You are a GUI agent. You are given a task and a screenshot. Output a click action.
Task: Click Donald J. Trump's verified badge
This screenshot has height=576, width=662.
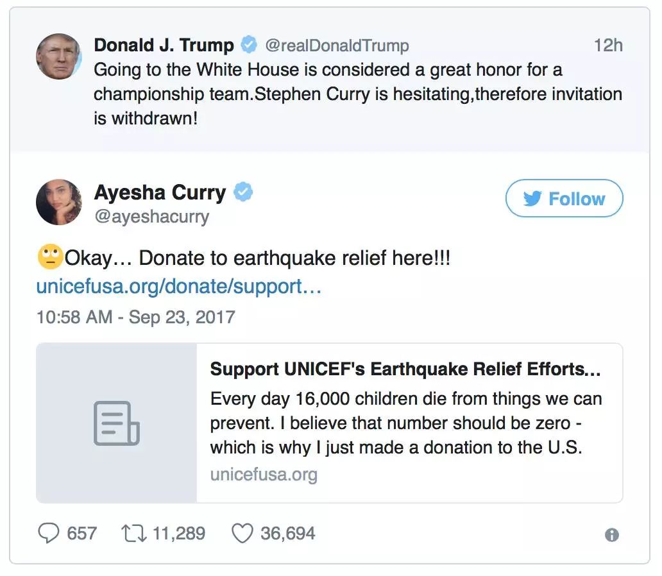[249, 44]
